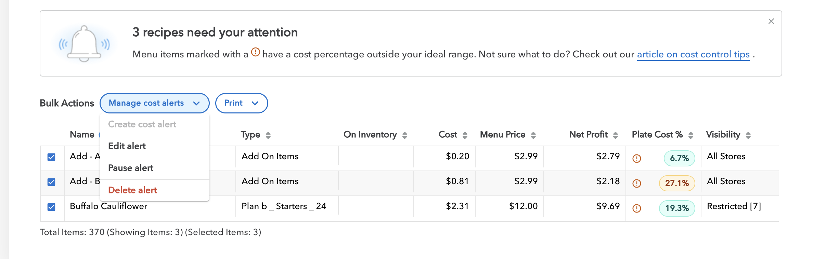Sort by Menu Price column arrows
The height and width of the screenshot is (259, 813).
pos(533,135)
